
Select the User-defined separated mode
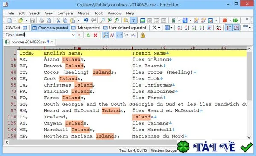coord(125,28)
